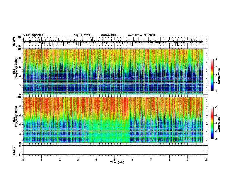Screen dimensions: 232x179
Task: Click the "start UT = 9 :30: 0" text
Action: (x=141, y=35)
